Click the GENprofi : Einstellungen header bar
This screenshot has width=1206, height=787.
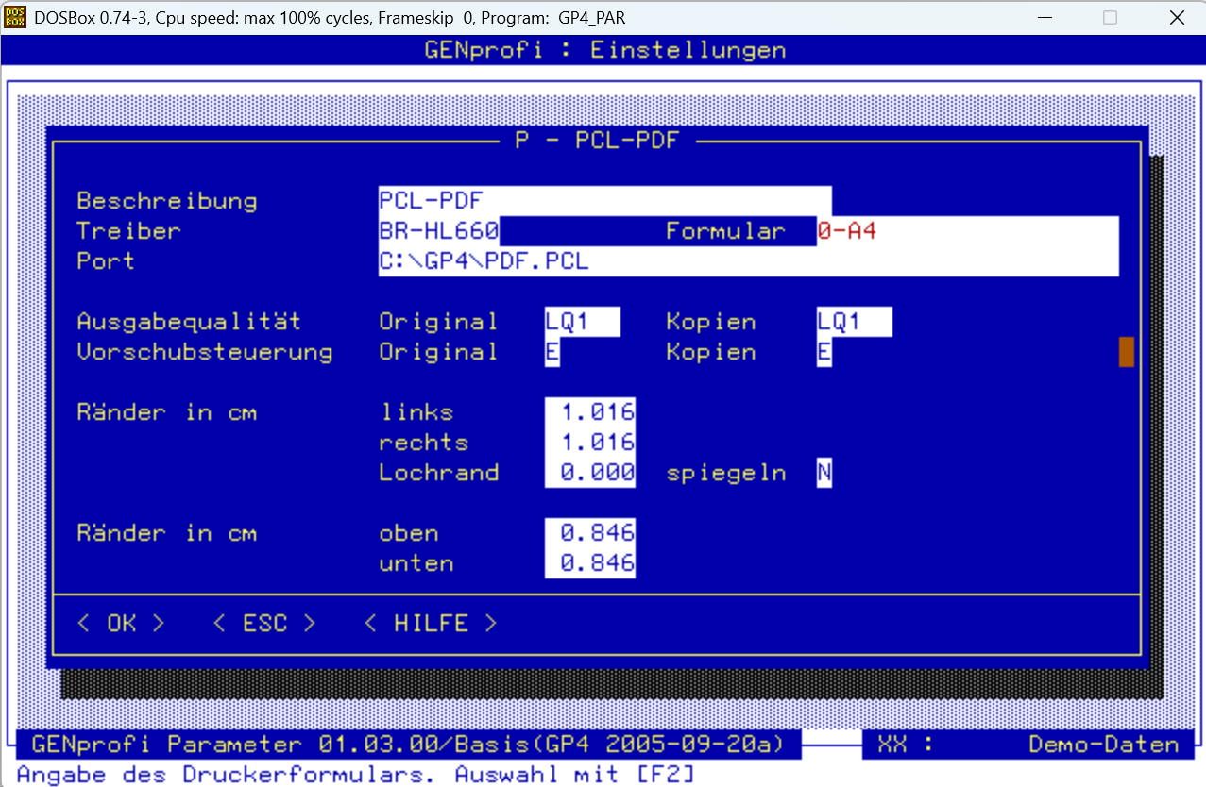pyautogui.click(x=604, y=50)
